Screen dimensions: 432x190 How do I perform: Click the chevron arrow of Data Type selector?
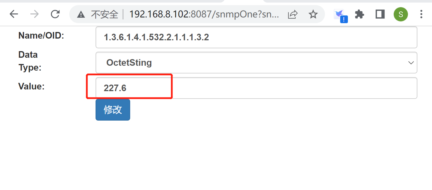[x=411, y=63]
